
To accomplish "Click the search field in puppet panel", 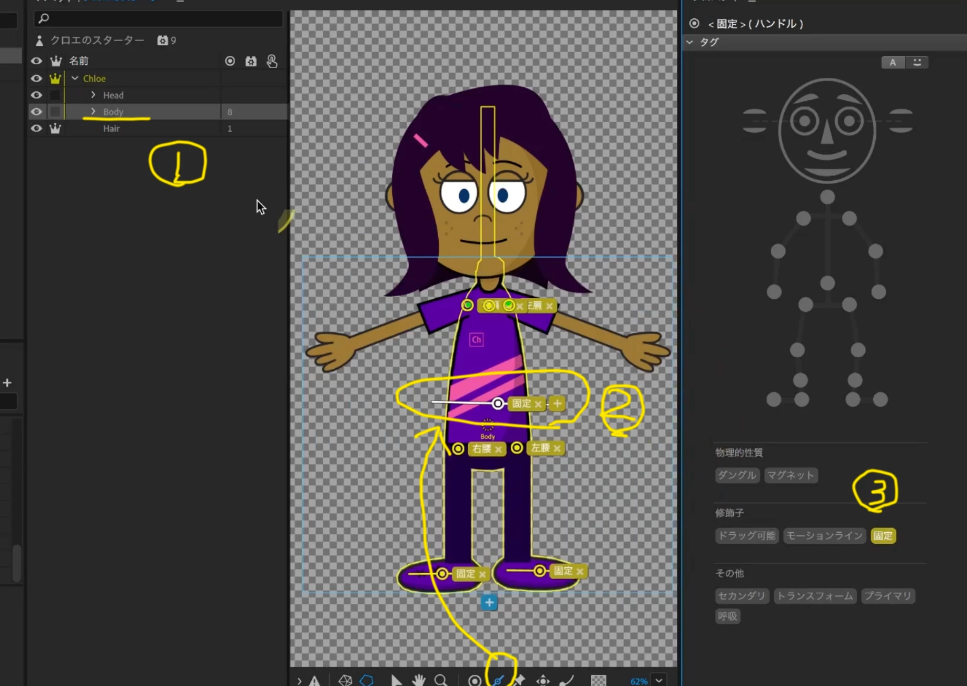I will coord(158,18).
